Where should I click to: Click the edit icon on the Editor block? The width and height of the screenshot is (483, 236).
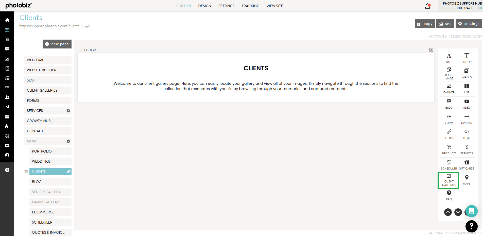[431, 50]
